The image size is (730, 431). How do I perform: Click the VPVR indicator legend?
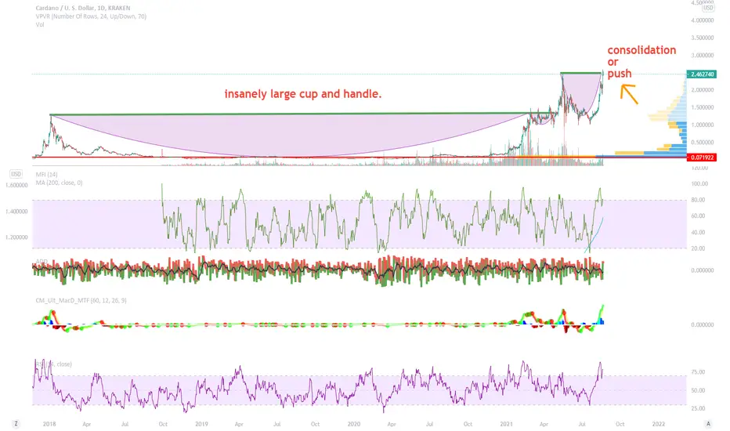pyautogui.click(x=91, y=16)
